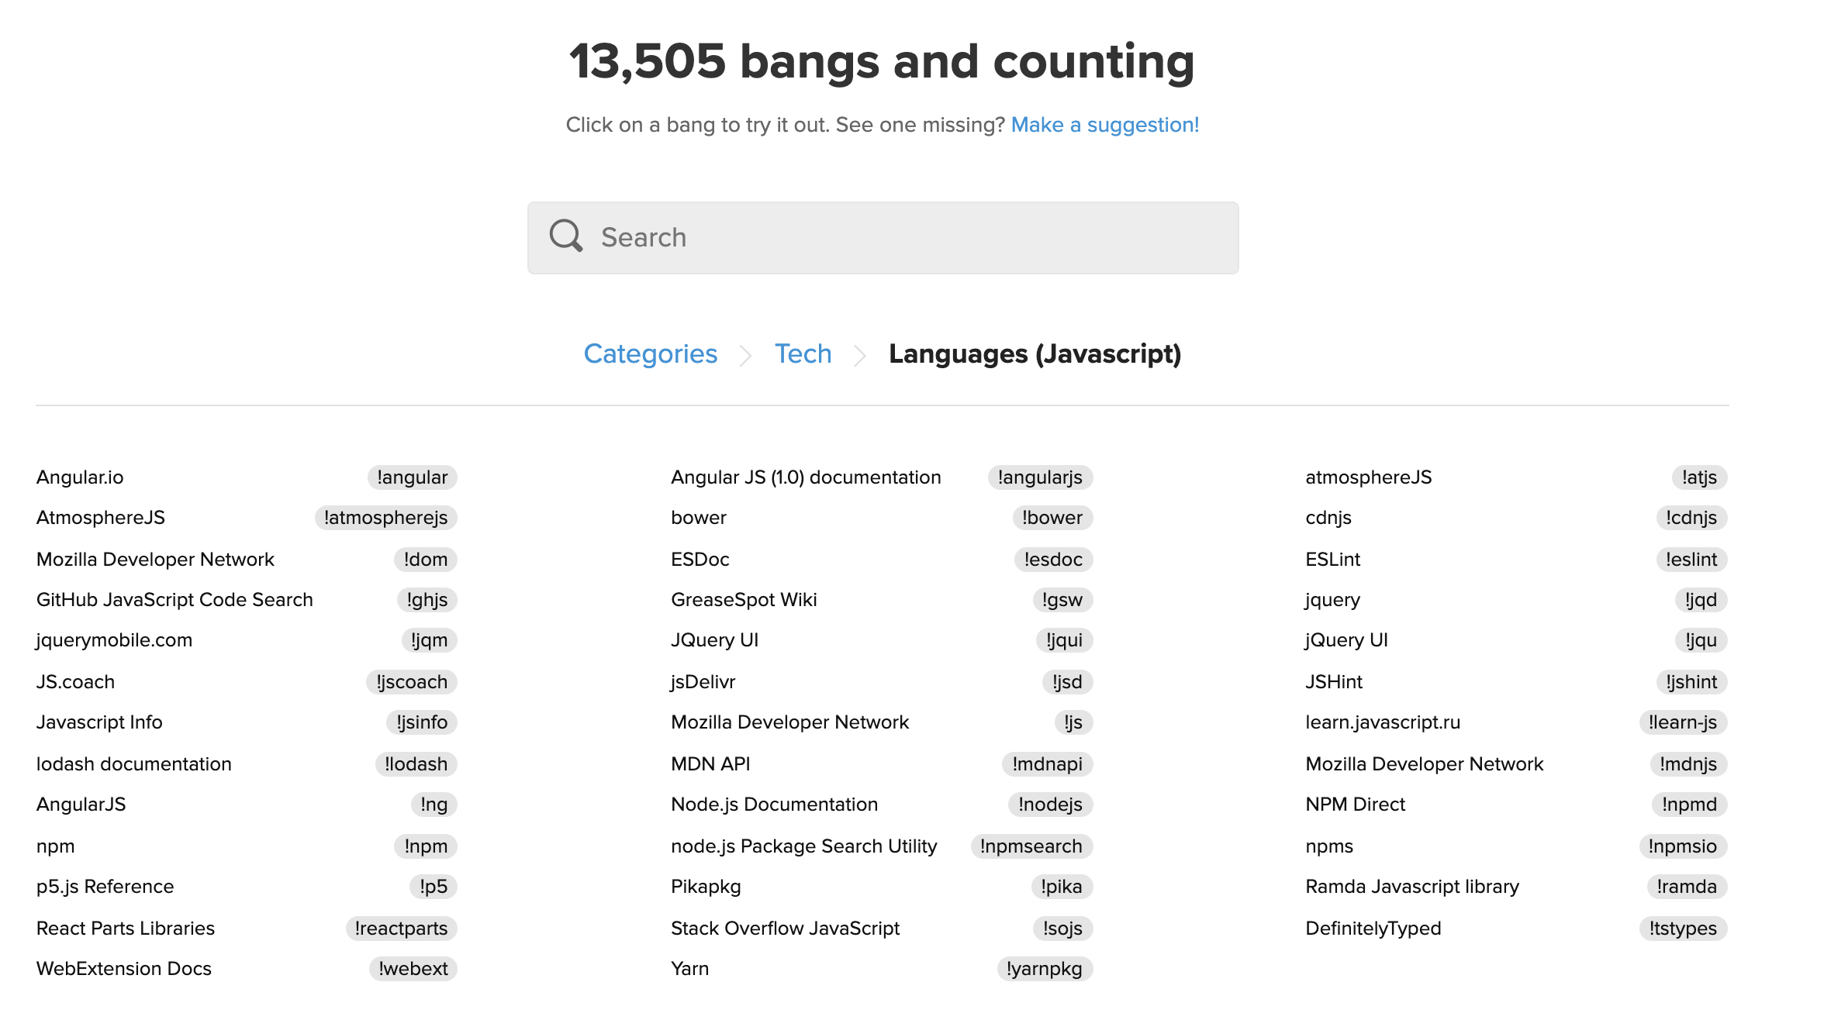1824x1020 pixels.
Task: Click the !npmsearch bang
Action: (1031, 846)
